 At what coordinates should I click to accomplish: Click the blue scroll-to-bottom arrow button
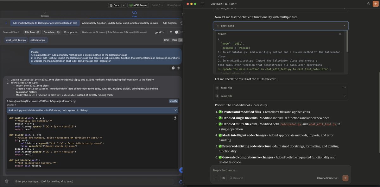[x=181, y=170]
